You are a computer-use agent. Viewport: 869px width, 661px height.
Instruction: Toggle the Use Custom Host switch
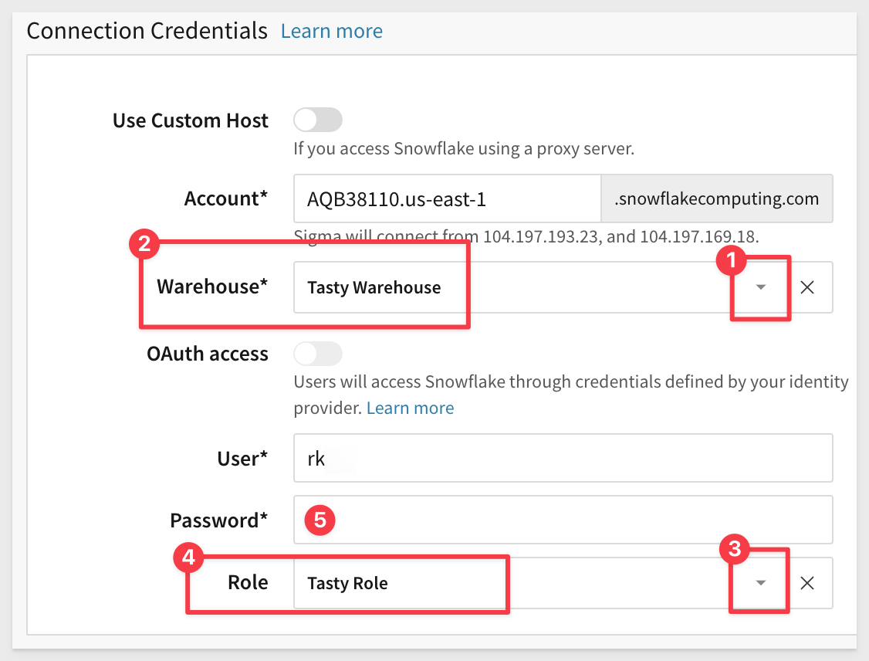(317, 120)
